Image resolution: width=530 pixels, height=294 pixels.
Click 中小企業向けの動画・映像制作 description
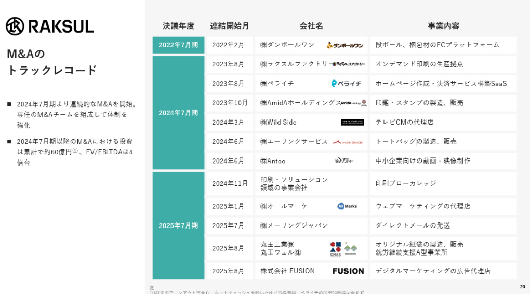423,161
